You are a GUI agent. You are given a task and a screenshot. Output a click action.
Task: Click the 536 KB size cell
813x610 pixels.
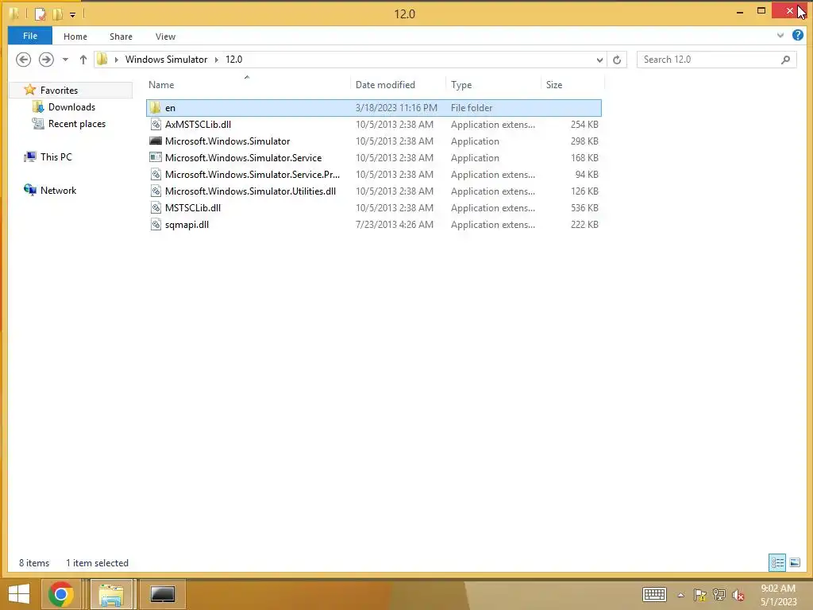point(584,207)
